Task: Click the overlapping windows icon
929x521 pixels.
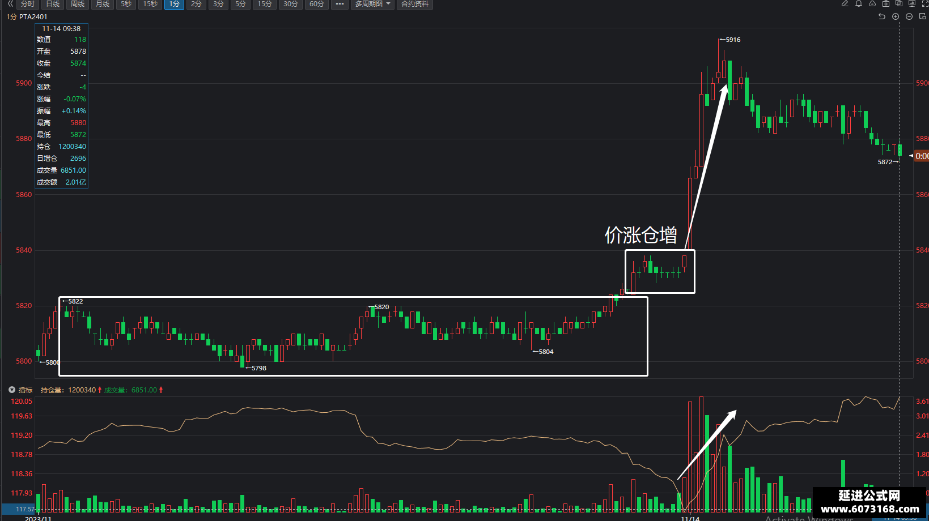Action: (899, 3)
